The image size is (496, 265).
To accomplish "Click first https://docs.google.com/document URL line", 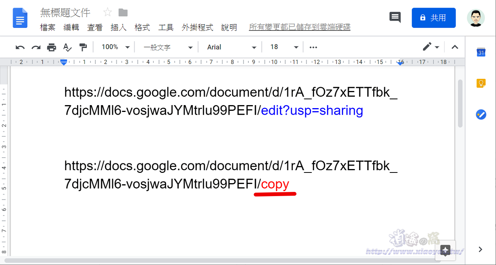I will (231, 92).
